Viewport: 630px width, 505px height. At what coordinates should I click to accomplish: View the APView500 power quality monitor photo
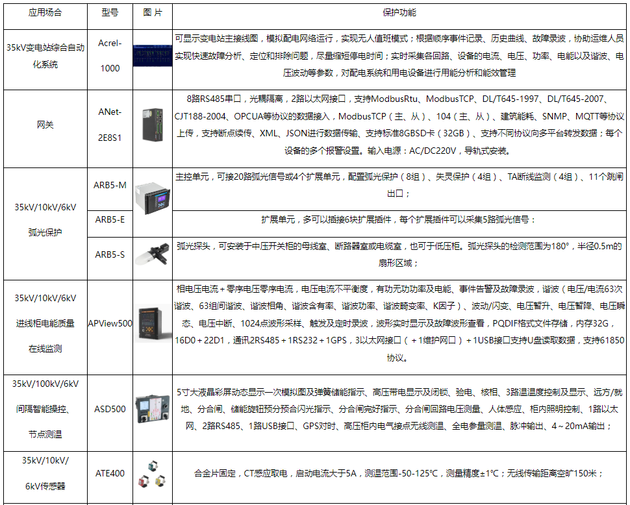153,323
